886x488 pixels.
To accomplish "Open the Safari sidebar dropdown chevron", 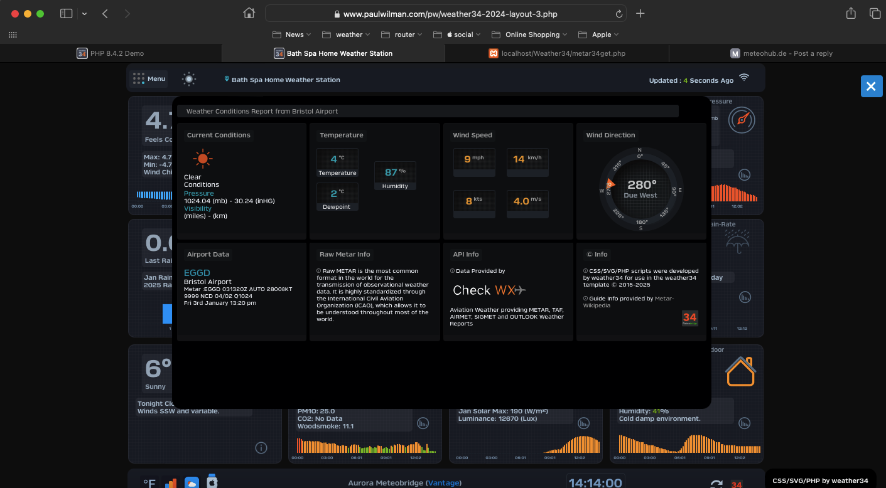I will pos(84,14).
